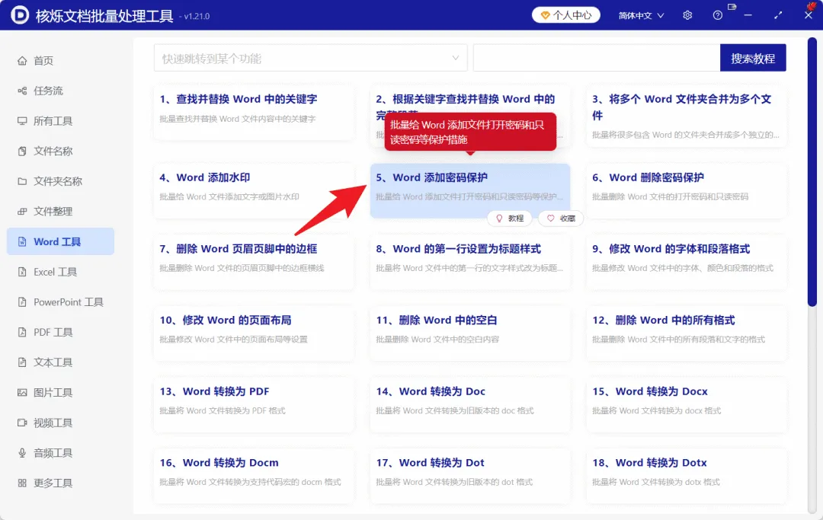
Task: Click the 收藏 button under item 5
Action: (x=561, y=218)
